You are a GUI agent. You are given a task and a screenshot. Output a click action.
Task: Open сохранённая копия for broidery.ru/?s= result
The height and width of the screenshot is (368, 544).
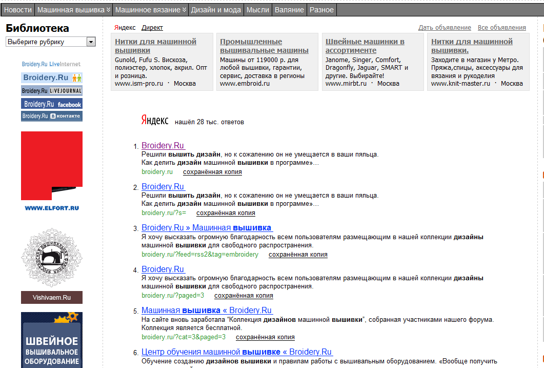point(226,213)
